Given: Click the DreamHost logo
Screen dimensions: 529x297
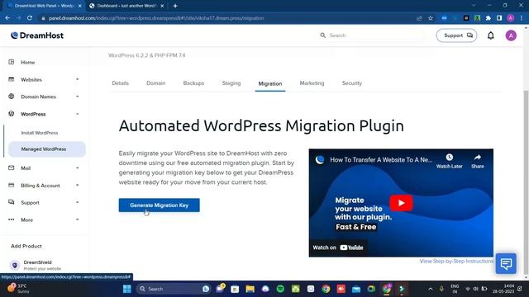Looking at the screenshot, I should click(x=37, y=35).
